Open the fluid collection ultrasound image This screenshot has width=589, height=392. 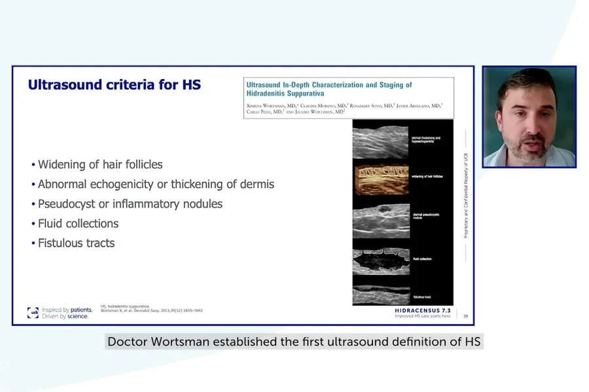point(381,261)
